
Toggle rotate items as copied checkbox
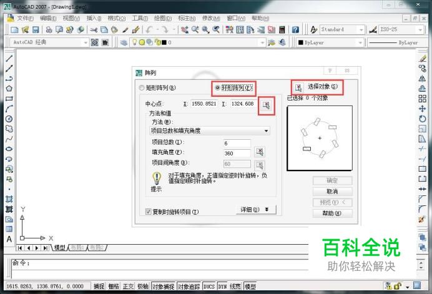pos(148,212)
